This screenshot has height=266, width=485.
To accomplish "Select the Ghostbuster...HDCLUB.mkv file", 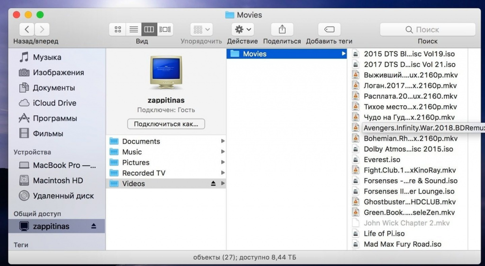I will click(408, 202).
